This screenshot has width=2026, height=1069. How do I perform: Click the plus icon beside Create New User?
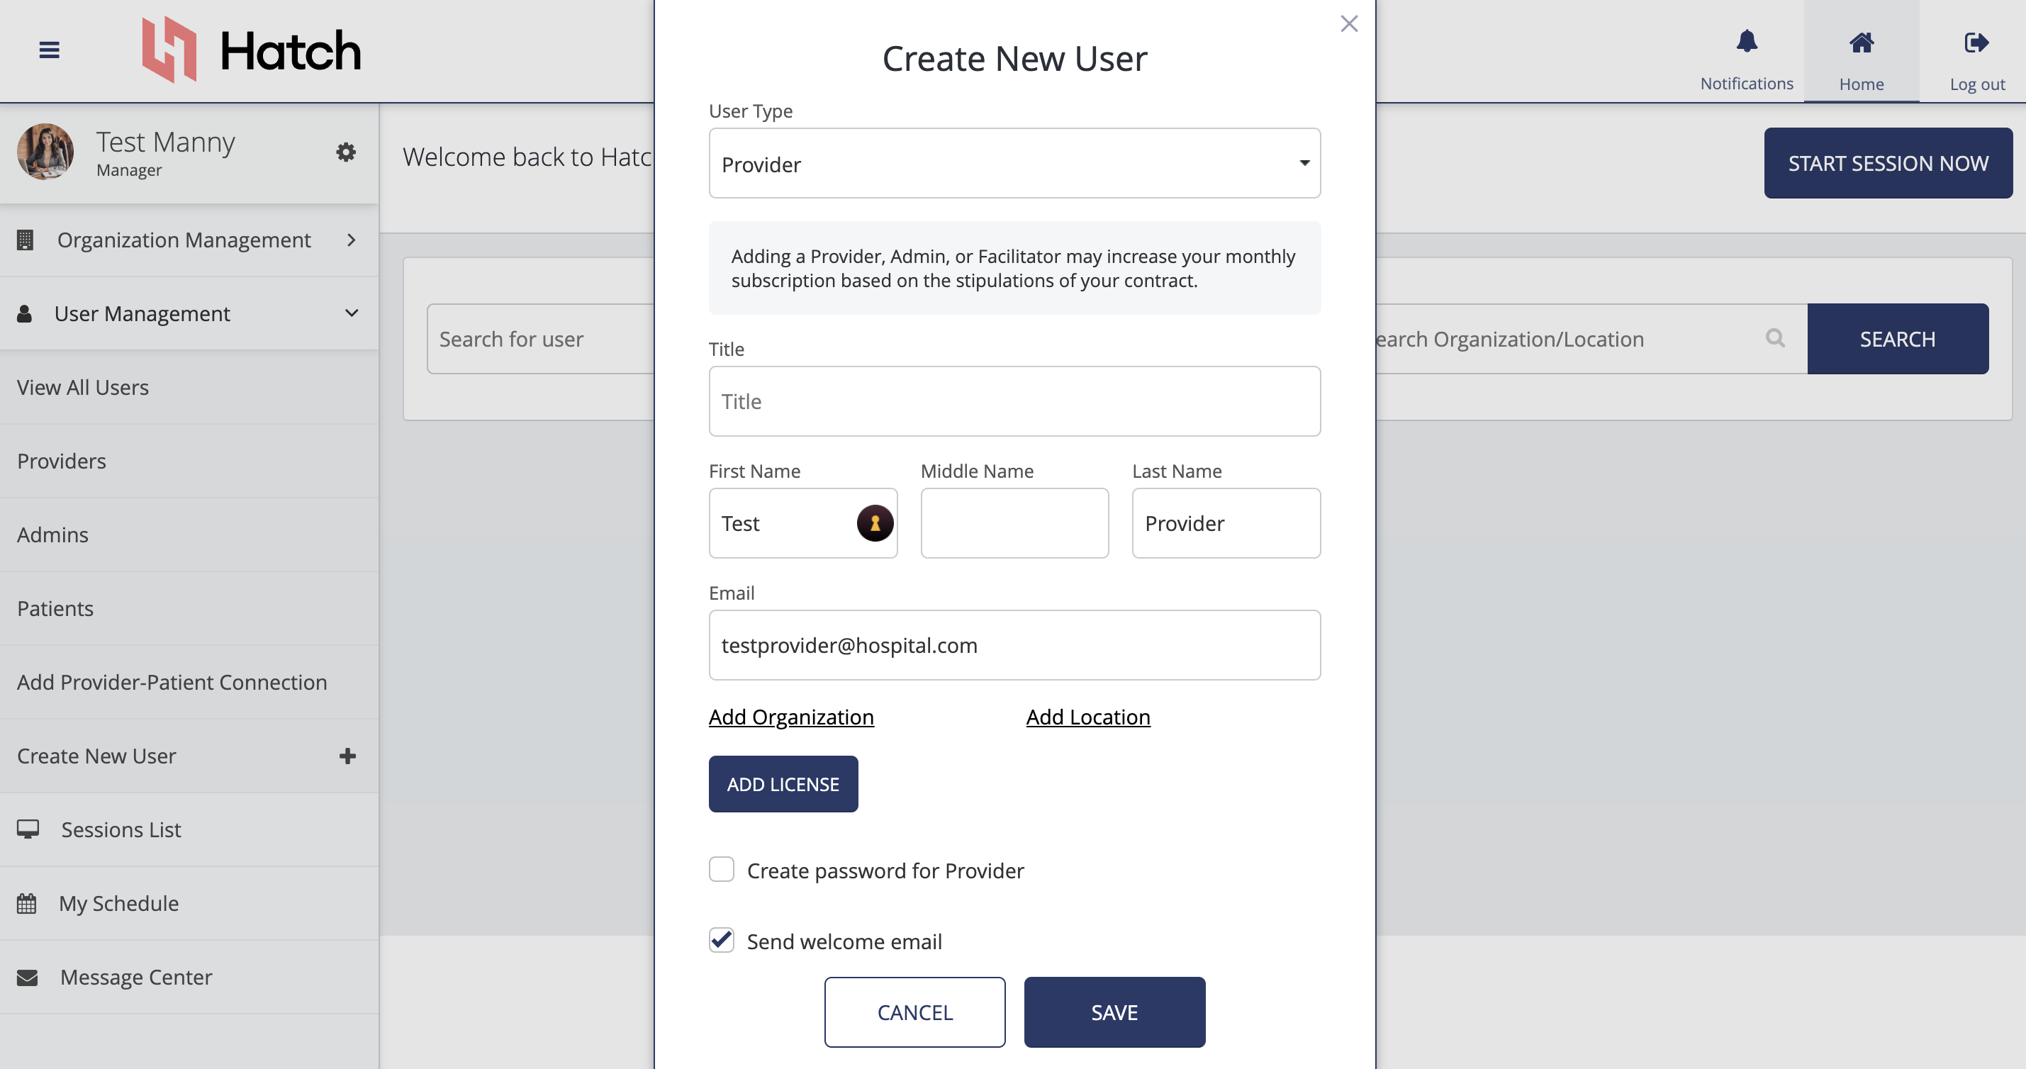click(x=347, y=756)
